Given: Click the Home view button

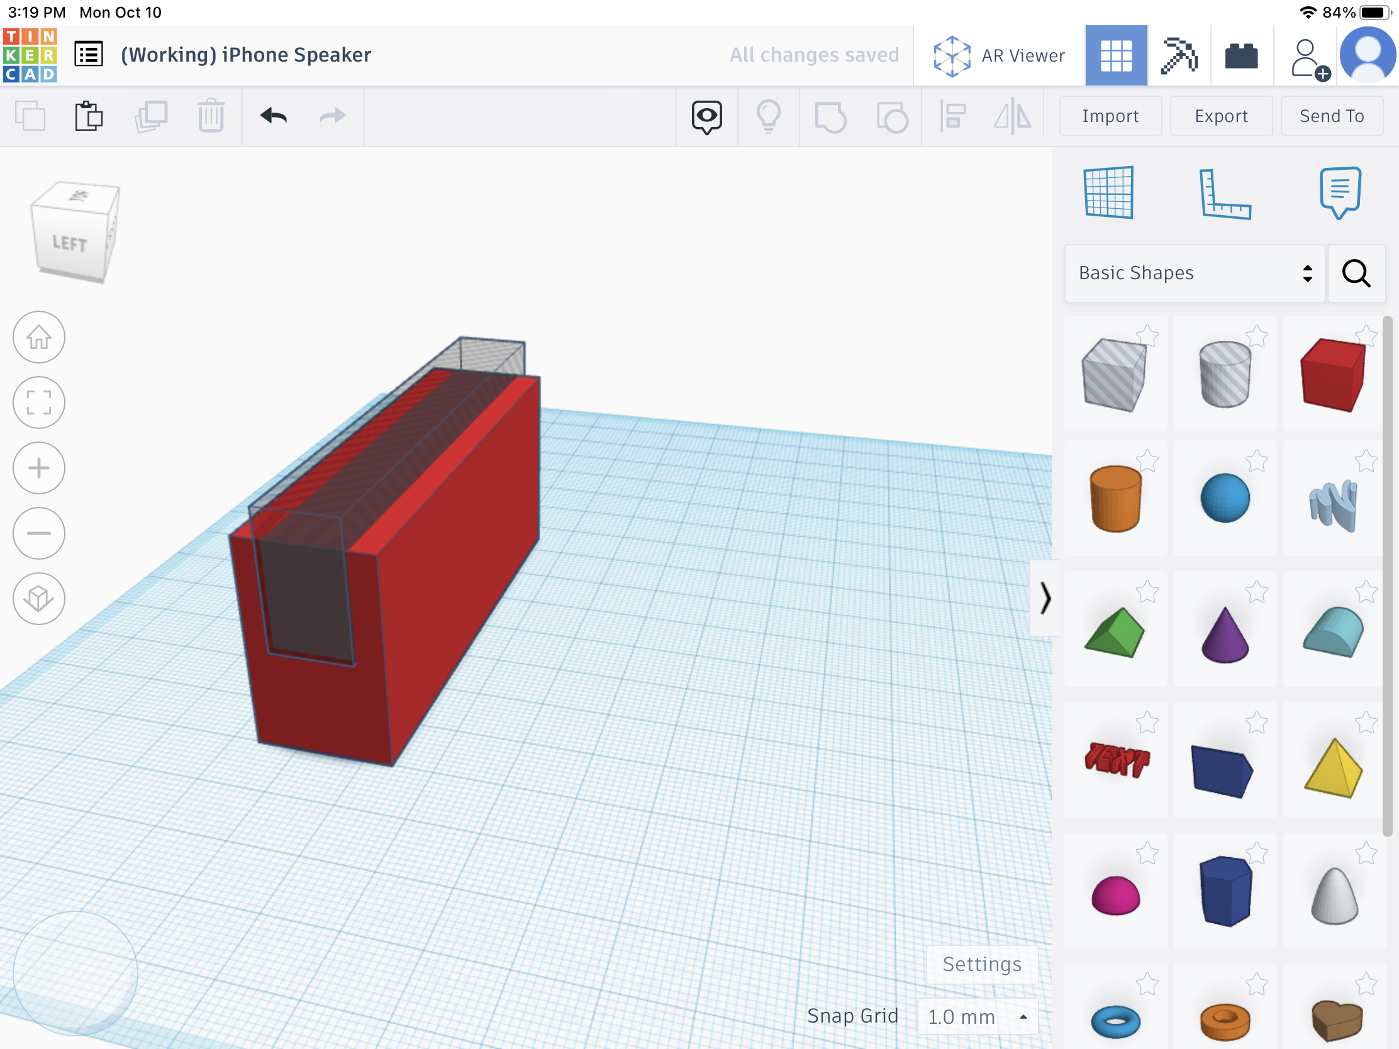Looking at the screenshot, I should [39, 337].
